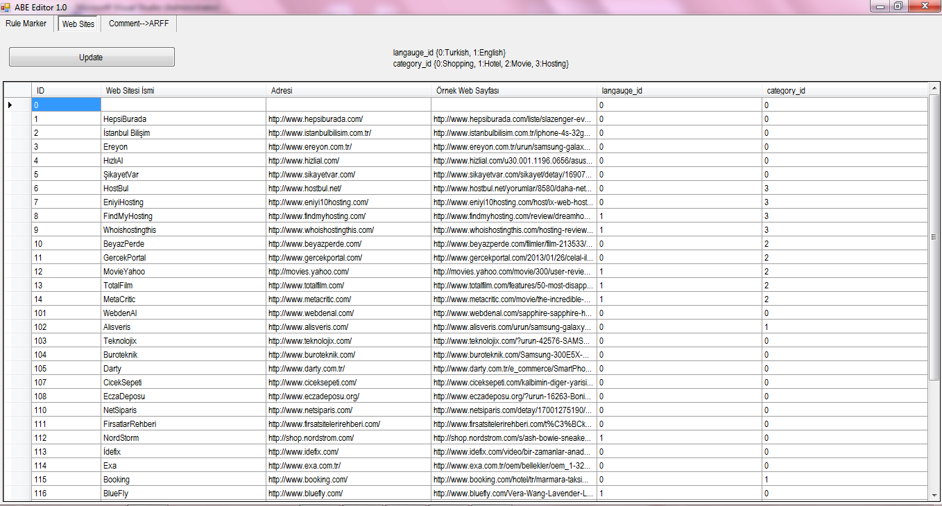
Task: Select the EniyiHosting name cell
Action: click(183, 202)
